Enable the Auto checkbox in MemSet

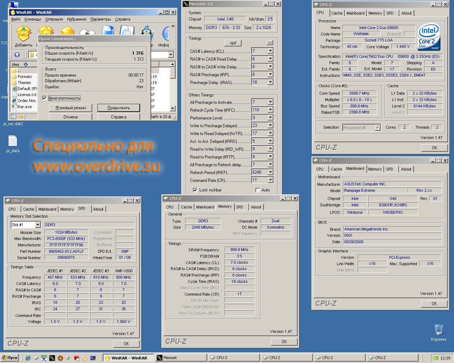click(258, 190)
